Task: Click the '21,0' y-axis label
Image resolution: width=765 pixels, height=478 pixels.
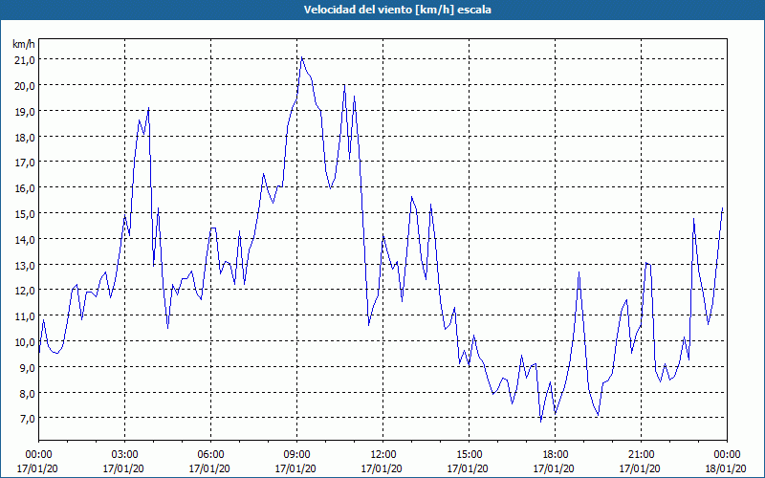Action: pyautogui.click(x=25, y=60)
